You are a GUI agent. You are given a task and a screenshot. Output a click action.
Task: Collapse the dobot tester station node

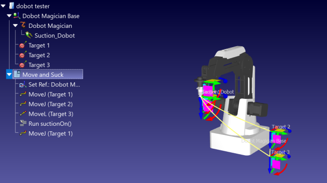pyautogui.click(x=3, y=6)
